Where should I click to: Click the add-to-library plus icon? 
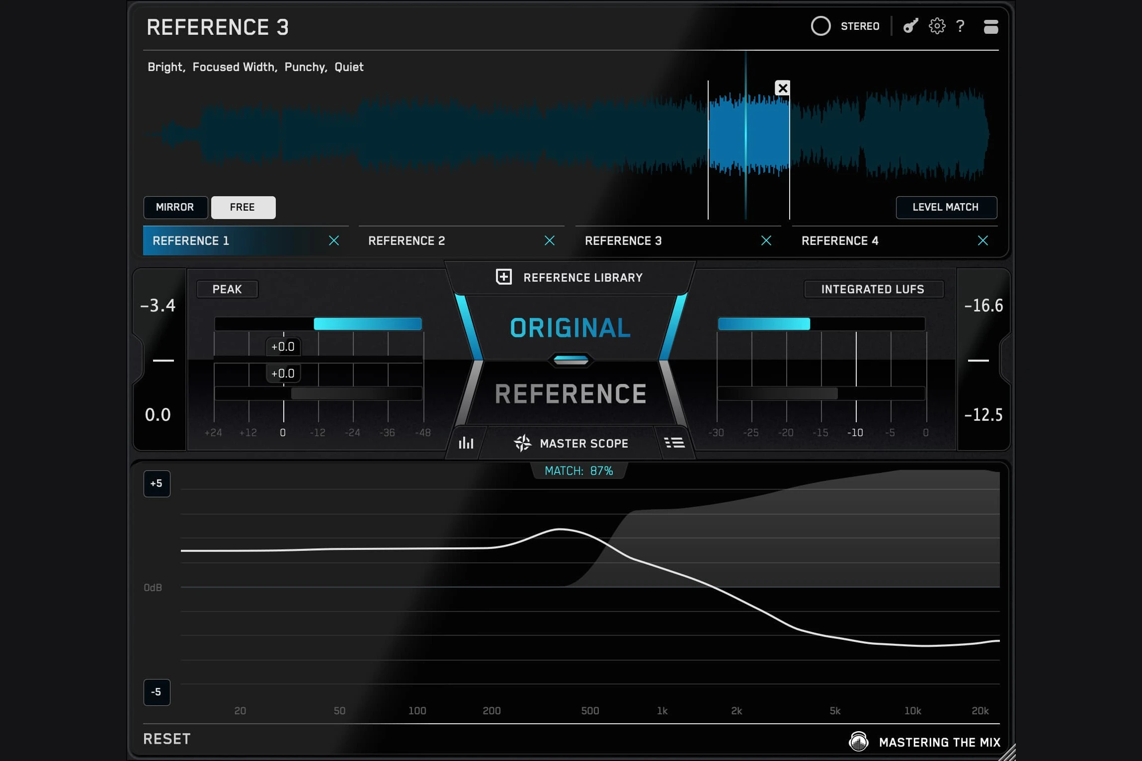(x=503, y=277)
